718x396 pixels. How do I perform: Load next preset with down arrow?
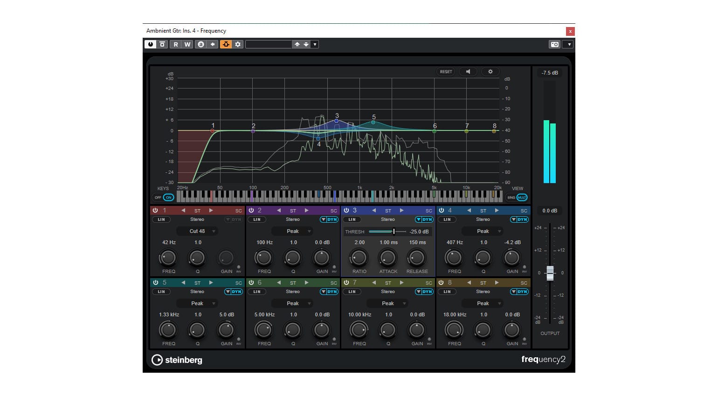(x=306, y=44)
